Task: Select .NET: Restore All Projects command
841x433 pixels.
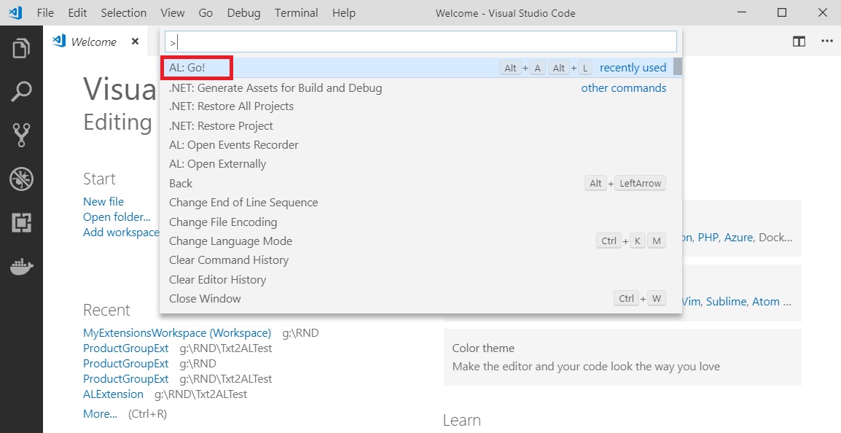Action: tap(231, 106)
